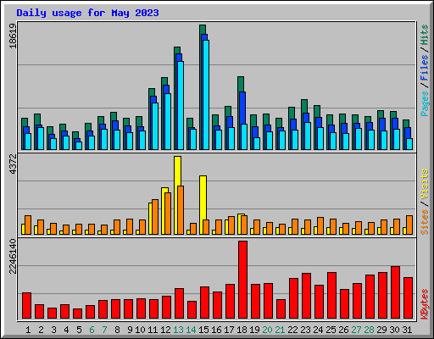Click green weekend day label 6
Image resolution: width=434 pixels, height=339 pixels.
(x=92, y=330)
